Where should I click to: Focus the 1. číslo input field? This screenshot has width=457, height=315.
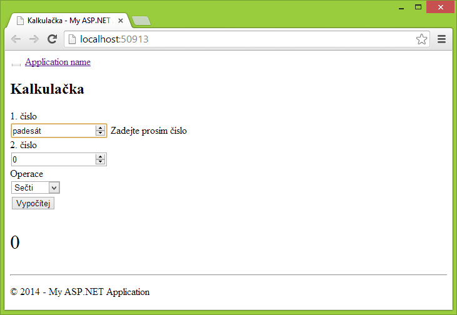59,131
